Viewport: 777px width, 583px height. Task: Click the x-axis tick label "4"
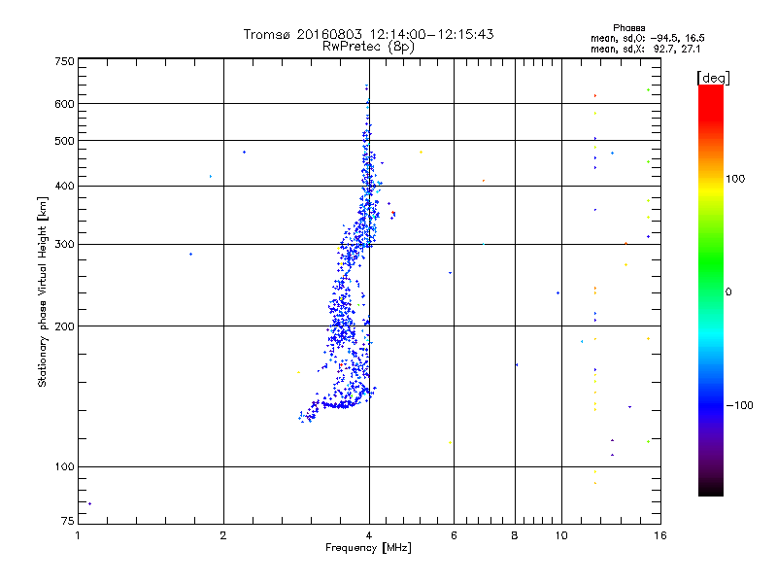pos(369,535)
